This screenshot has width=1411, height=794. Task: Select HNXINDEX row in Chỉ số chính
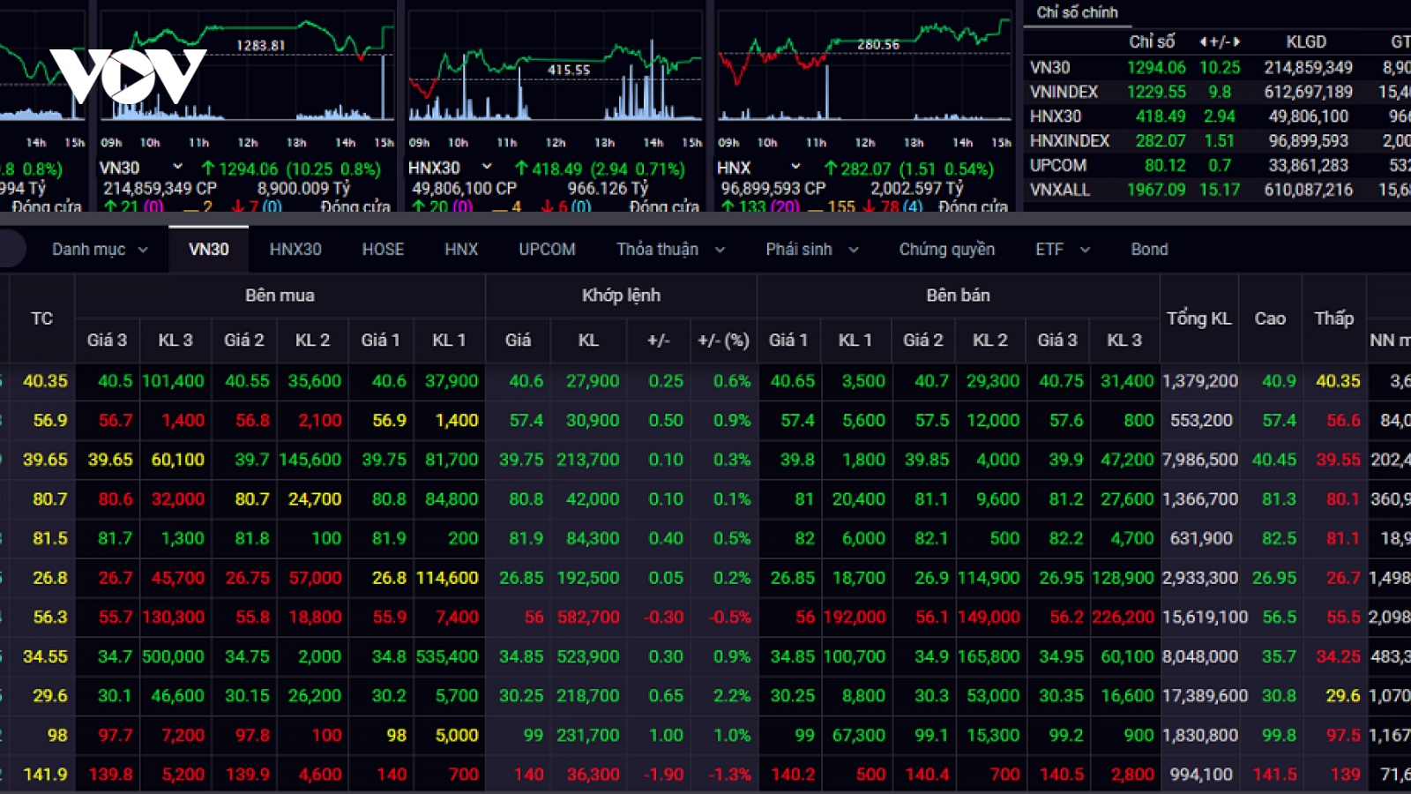(1217, 141)
